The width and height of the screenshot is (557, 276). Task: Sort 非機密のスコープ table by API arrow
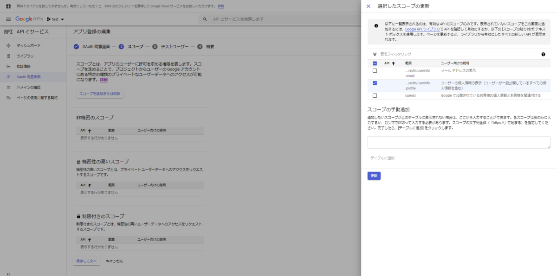[x=89, y=131]
